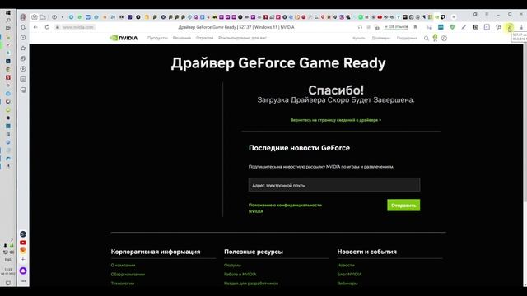Click the Отправить button
The image size is (527, 296).
[x=403, y=205]
